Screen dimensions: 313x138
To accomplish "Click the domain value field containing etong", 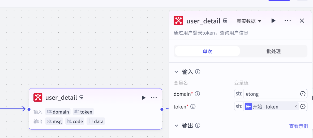I will tap(271, 94).
